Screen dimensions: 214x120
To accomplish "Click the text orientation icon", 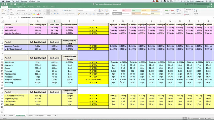I will tap(55, 10).
